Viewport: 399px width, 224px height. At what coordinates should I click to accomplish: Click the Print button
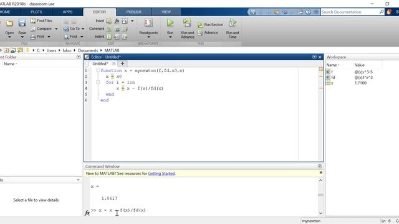(x=37, y=37)
